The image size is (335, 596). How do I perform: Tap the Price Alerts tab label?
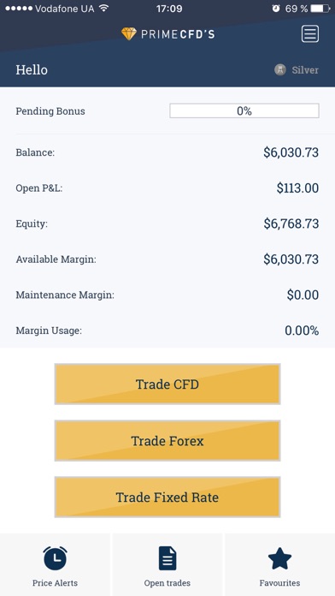55,582
